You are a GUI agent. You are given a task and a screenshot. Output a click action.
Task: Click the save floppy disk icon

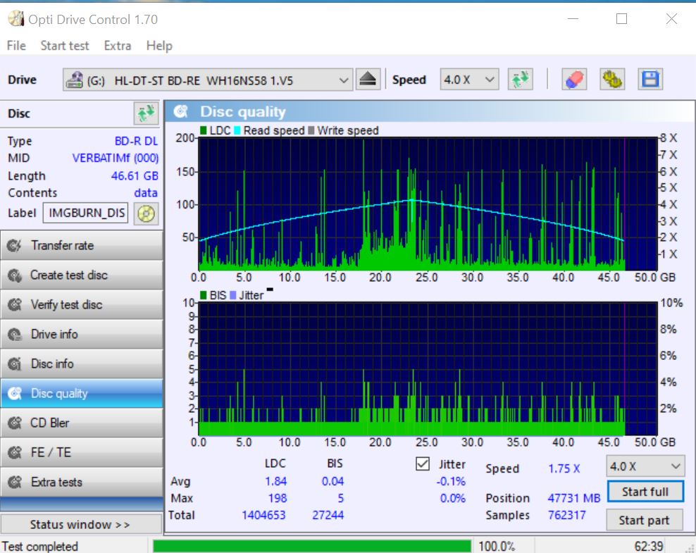click(x=650, y=80)
